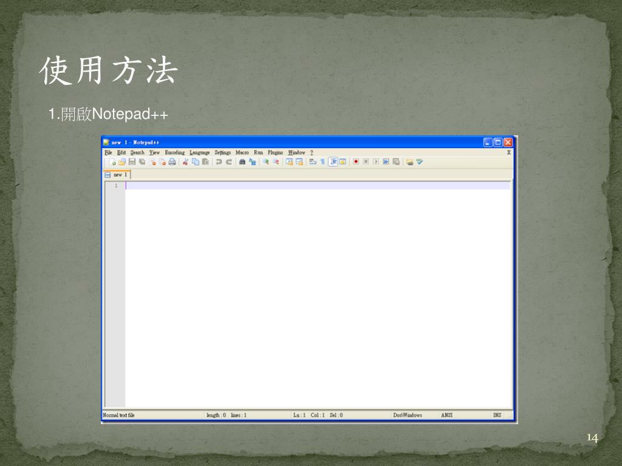Open the Window menu

coord(296,152)
